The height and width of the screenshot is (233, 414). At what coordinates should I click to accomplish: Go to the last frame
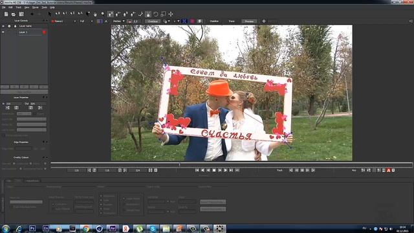pyautogui.click(x=231, y=170)
